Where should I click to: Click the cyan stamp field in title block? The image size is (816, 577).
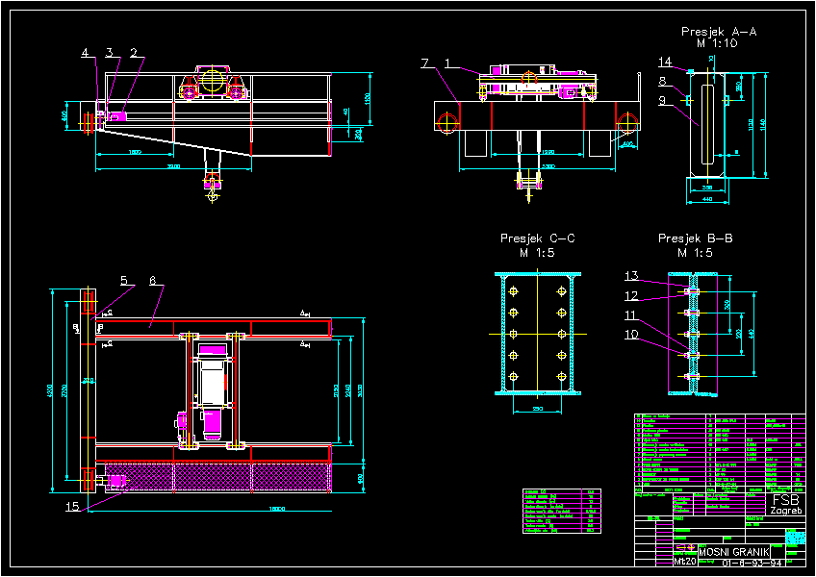coord(795,537)
